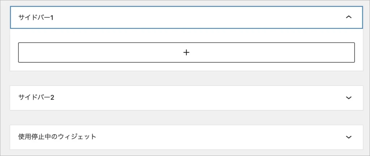Toggle inactive widgets panel with its arrow
Screen dimensions: 370x156
[348, 137]
